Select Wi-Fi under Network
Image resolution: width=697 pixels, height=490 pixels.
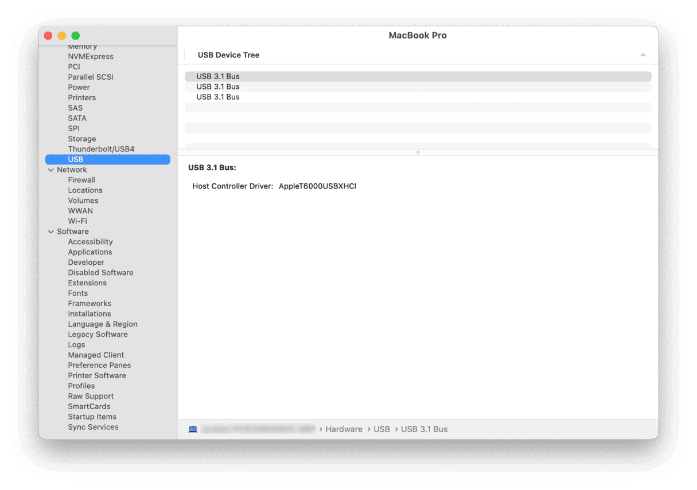click(77, 221)
